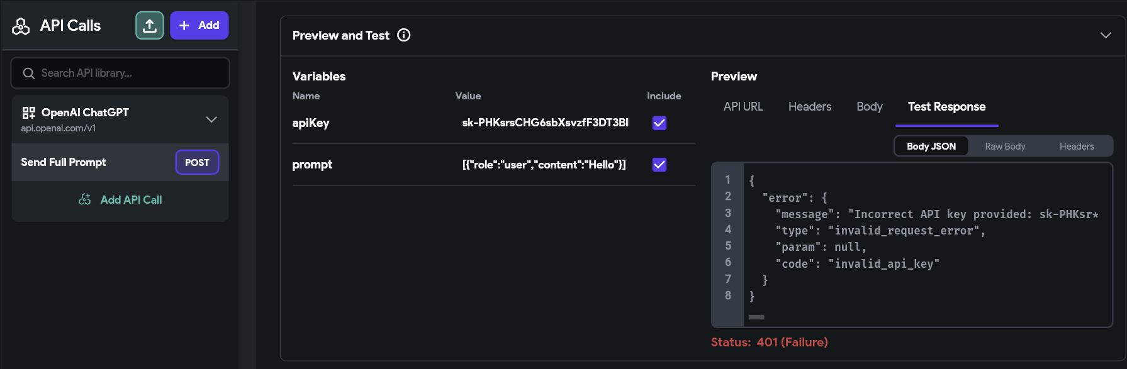Viewport: 1127px width, 369px height.
Task: Click the upload/import API icon button
Action: tap(150, 26)
